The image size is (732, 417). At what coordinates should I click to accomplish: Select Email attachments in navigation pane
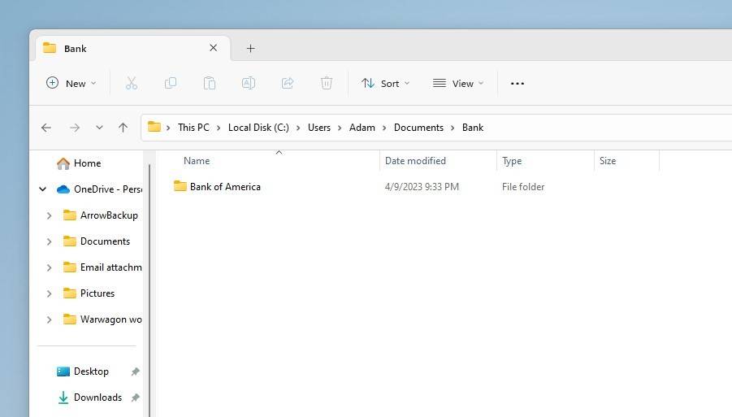[x=111, y=267]
